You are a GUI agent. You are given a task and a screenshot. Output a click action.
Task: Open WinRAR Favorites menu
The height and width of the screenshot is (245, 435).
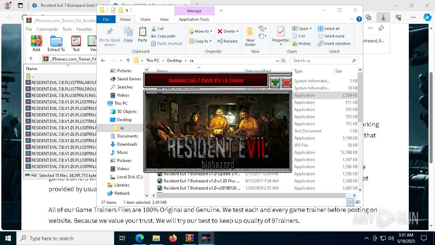[x=84, y=29]
